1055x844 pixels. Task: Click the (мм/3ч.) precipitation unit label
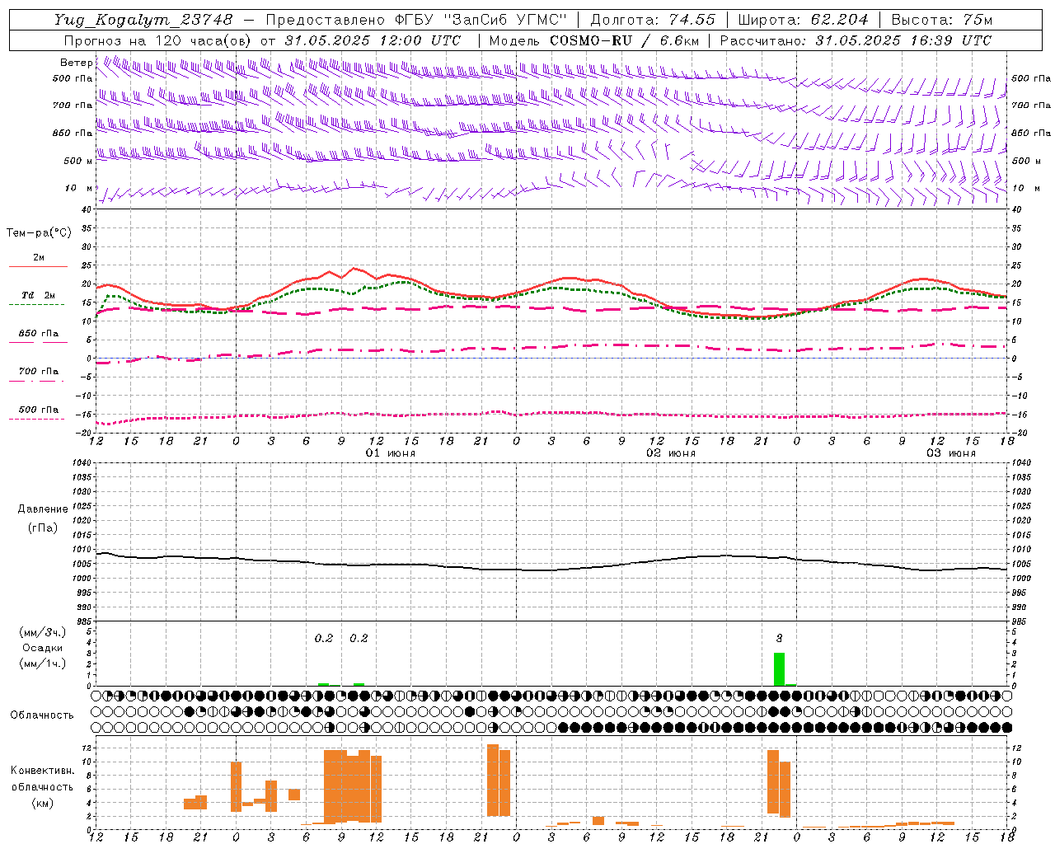(x=43, y=632)
